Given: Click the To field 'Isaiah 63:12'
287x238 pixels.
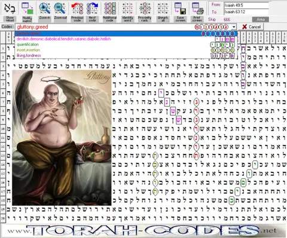Looking at the screenshot, I should pos(246,12).
